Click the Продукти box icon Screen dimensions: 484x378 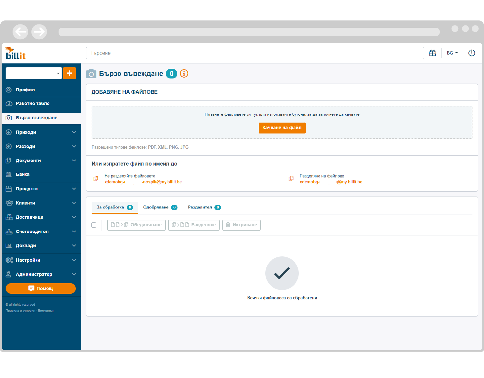tap(9, 189)
